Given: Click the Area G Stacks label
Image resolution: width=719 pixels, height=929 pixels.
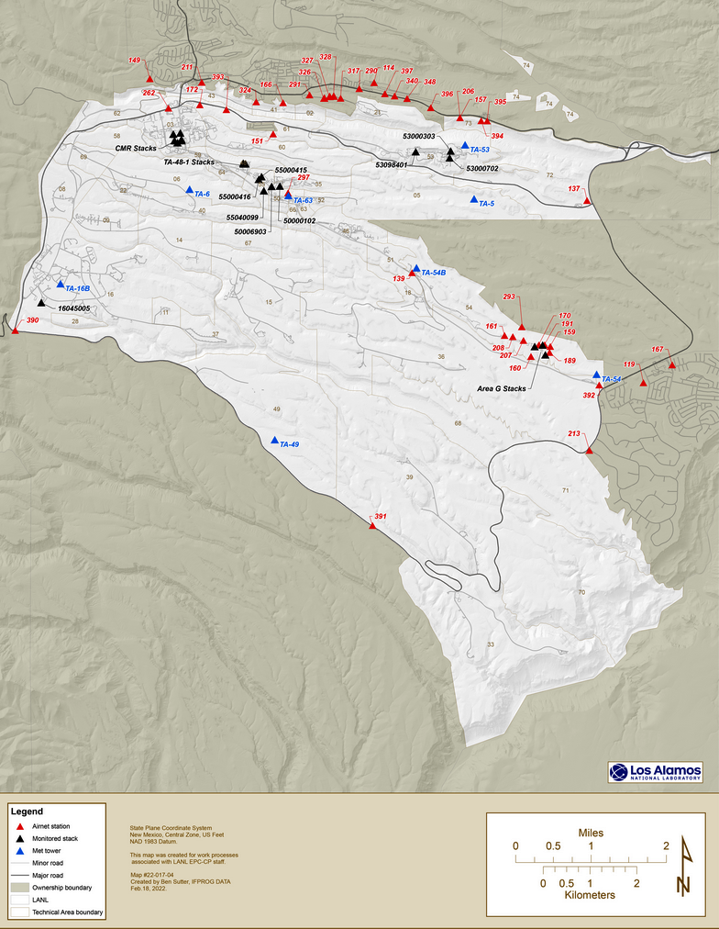Looking at the screenshot, I should (502, 388).
